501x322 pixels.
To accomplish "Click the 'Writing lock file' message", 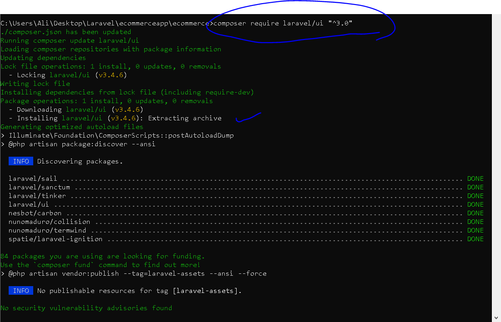I will point(34,83).
